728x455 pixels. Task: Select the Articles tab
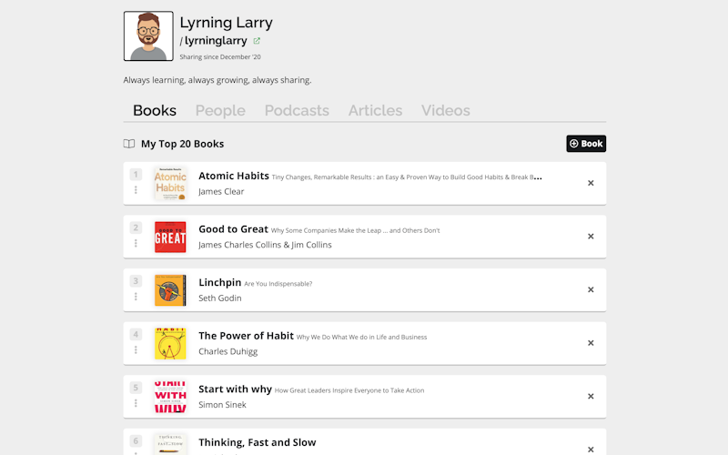click(375, 110)
